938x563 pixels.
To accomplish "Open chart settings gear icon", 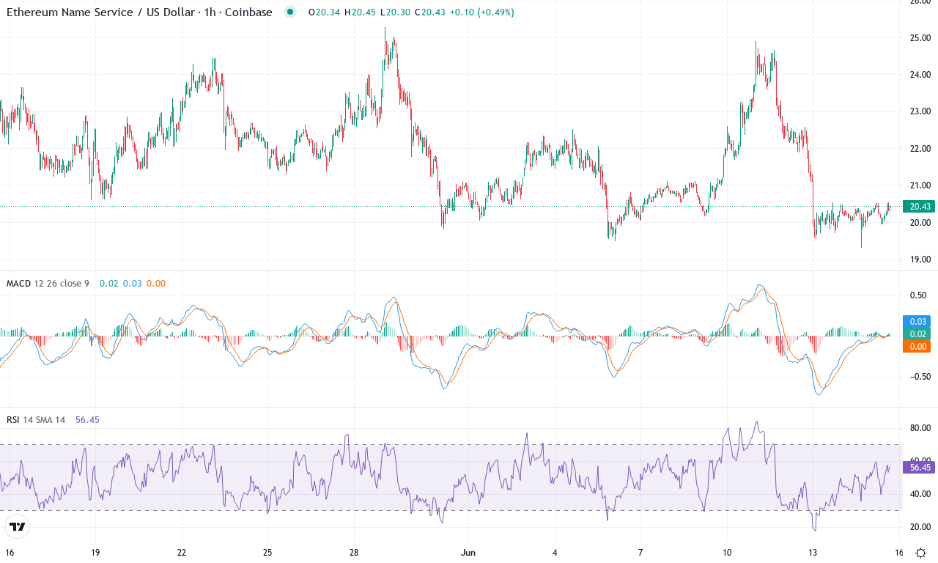I will point(920,553).
